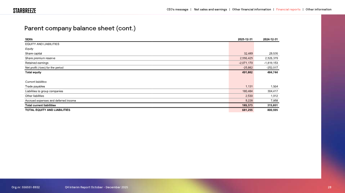Select the 'Share premium reserve' row label
345x193 pixels.
click(x=40, y=58)
